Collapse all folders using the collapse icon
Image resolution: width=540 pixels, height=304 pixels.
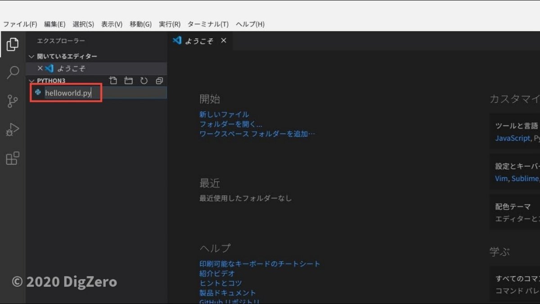[159, 81]
